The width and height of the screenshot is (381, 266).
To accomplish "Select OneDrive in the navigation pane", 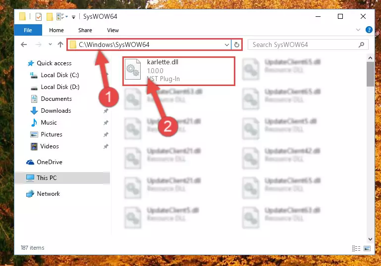I will (x=50, y=162).
